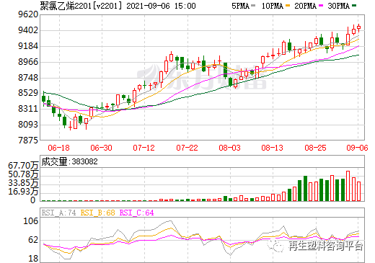Click the 30PMA legend label

[x=339, y=6]
